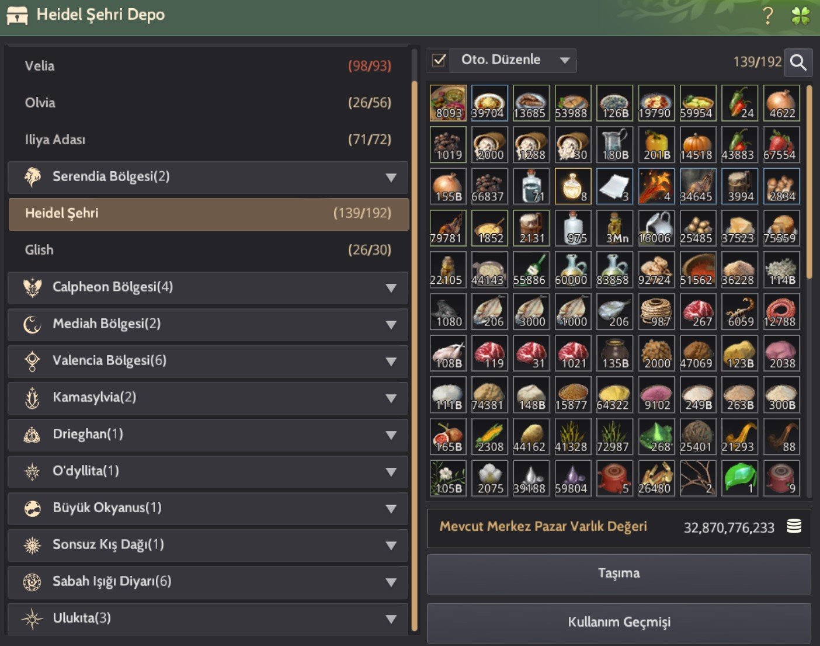This screenshot has height=646, width=820.
Task: Expand the Valencia Bölgesi(6) region
Action: tap(208, 361)
